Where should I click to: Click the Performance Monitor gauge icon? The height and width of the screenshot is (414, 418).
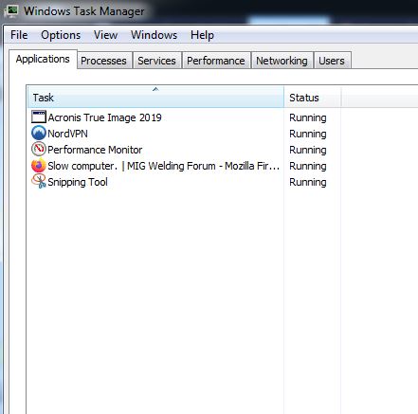39,149
